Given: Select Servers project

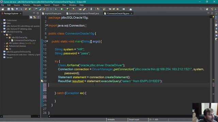Looking at the screenshot, I should click(x=10, y=58).
